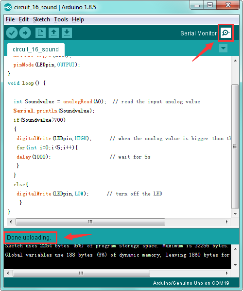Image resolution: width=243 pixels, height=291 pixels.
Task: Click the 'digitalWrite(LEDpin, HIGH);' code line
Action: (54, 138)
